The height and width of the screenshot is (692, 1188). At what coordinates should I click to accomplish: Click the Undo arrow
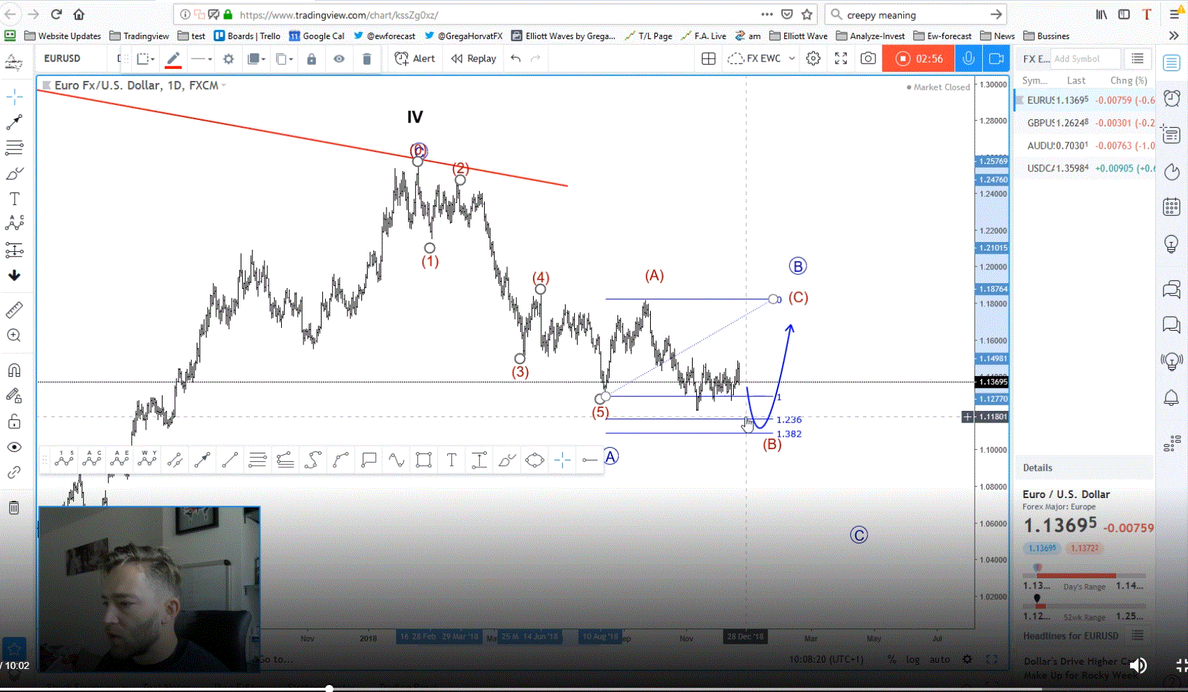516,59
